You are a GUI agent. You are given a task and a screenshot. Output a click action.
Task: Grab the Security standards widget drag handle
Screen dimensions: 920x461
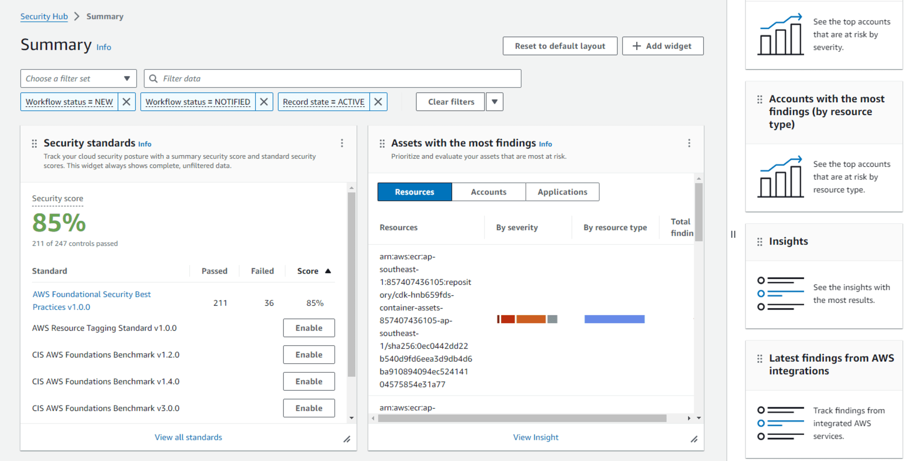pos(34,144)
